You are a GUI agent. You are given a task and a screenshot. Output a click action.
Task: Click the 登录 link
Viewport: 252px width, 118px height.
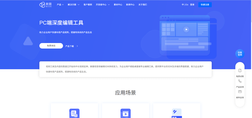[192, 5]
